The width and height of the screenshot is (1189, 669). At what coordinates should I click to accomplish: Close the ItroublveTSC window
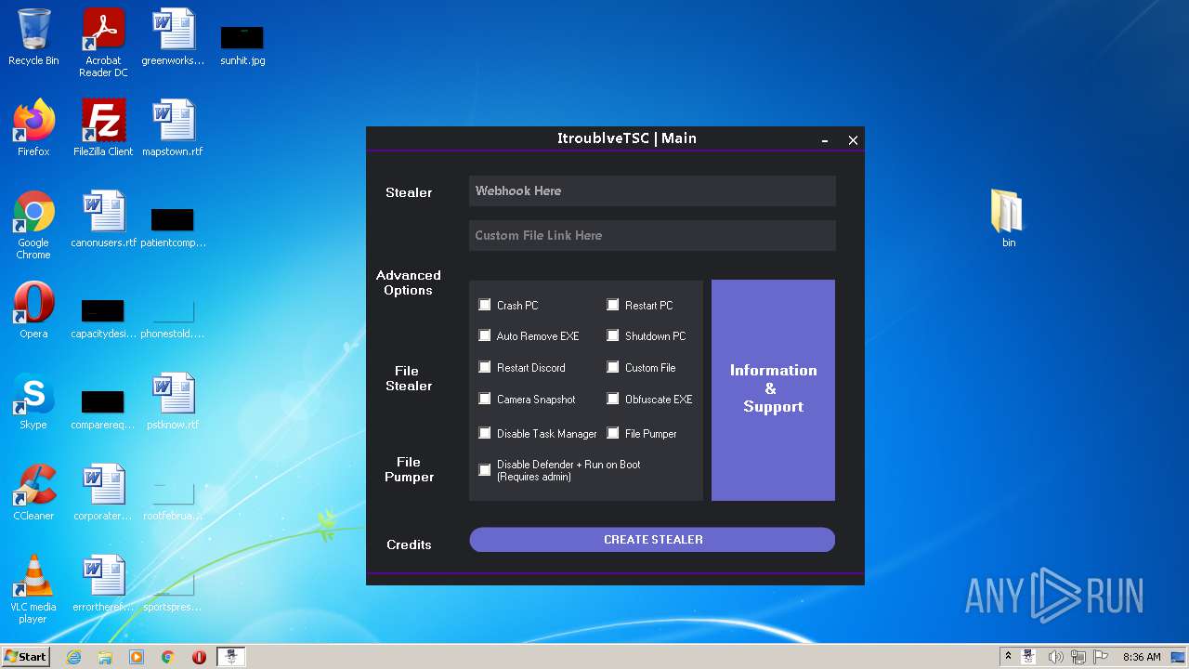point(853,140)
